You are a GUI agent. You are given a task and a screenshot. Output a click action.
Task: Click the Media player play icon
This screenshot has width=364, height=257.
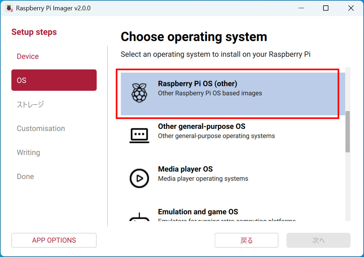[139, 178]
